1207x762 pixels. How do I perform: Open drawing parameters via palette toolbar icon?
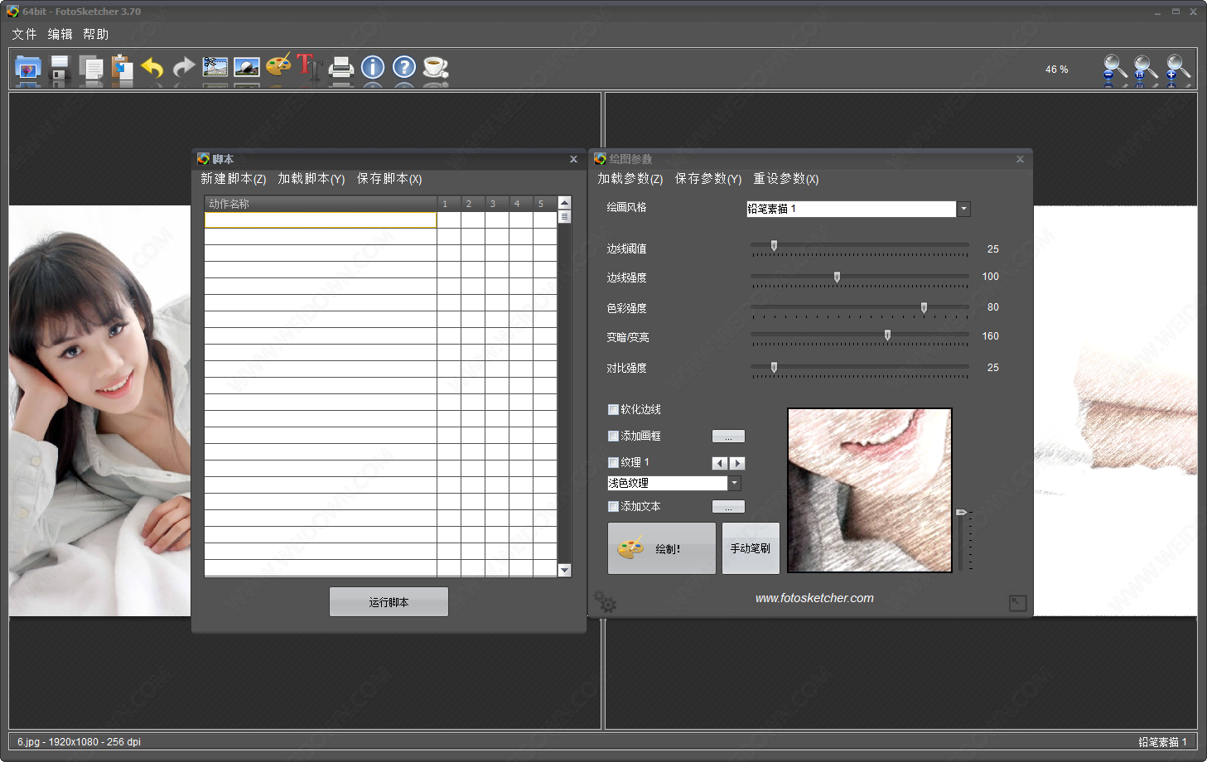(x=278, y=65)
